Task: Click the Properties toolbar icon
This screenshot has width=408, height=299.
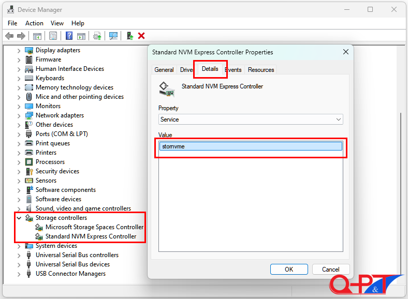Action: (53, 36)
